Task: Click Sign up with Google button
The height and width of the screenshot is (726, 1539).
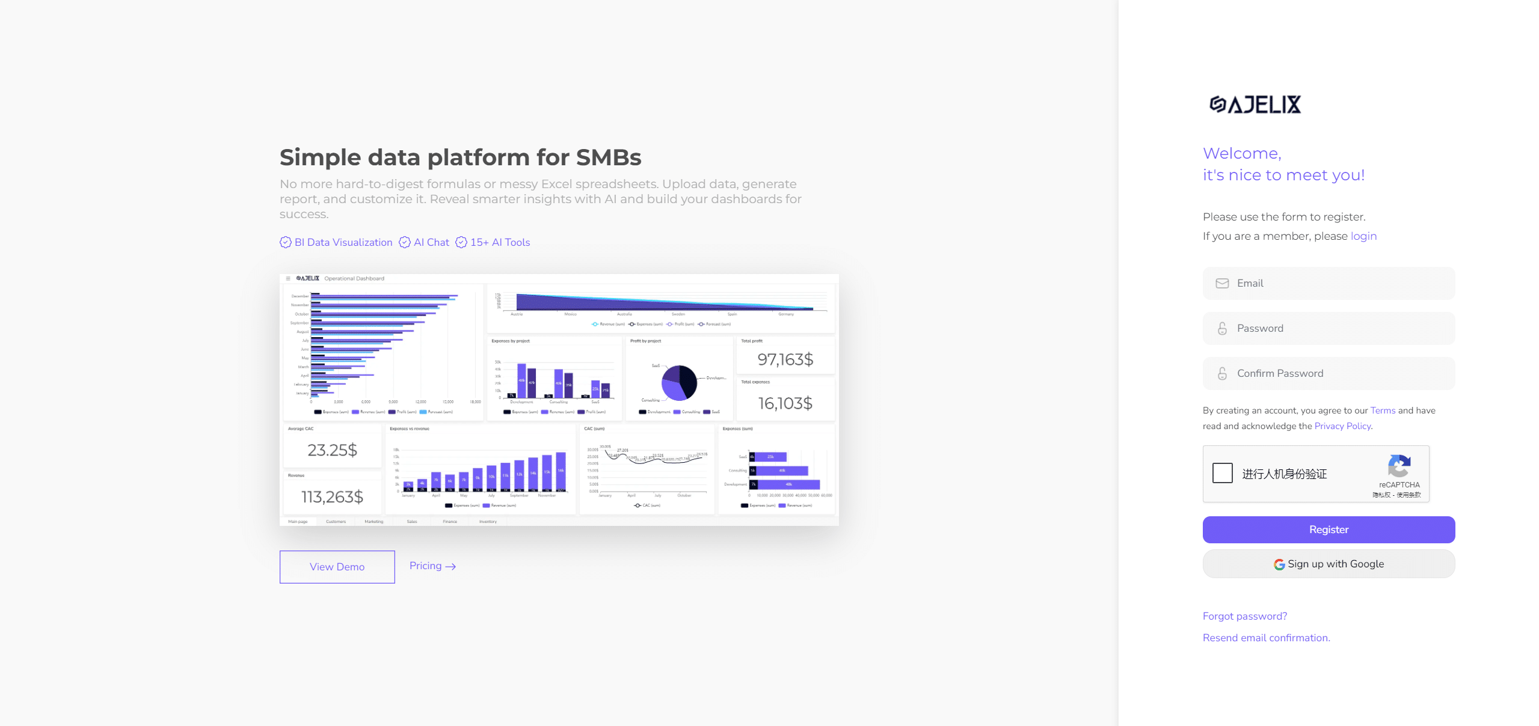Action: click(x=1329, y=564)
